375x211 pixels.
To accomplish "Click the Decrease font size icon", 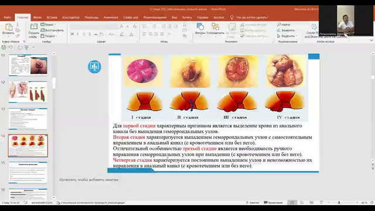I will point(128,26).
